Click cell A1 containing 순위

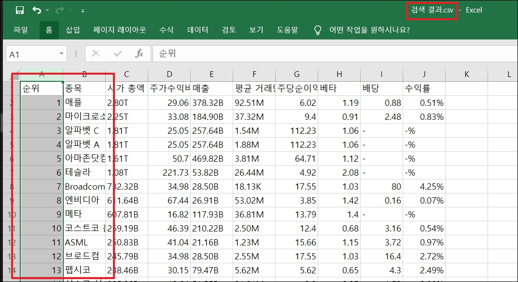click(x=42, y=88)
